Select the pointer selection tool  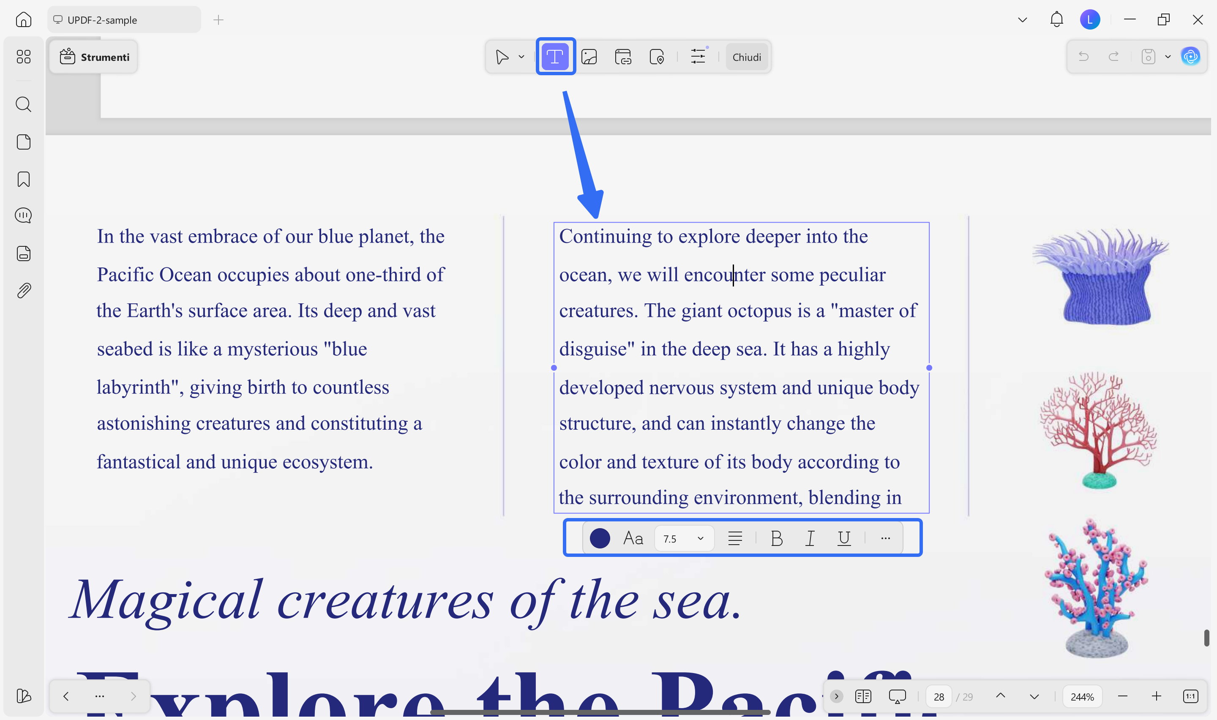[502, 57]
